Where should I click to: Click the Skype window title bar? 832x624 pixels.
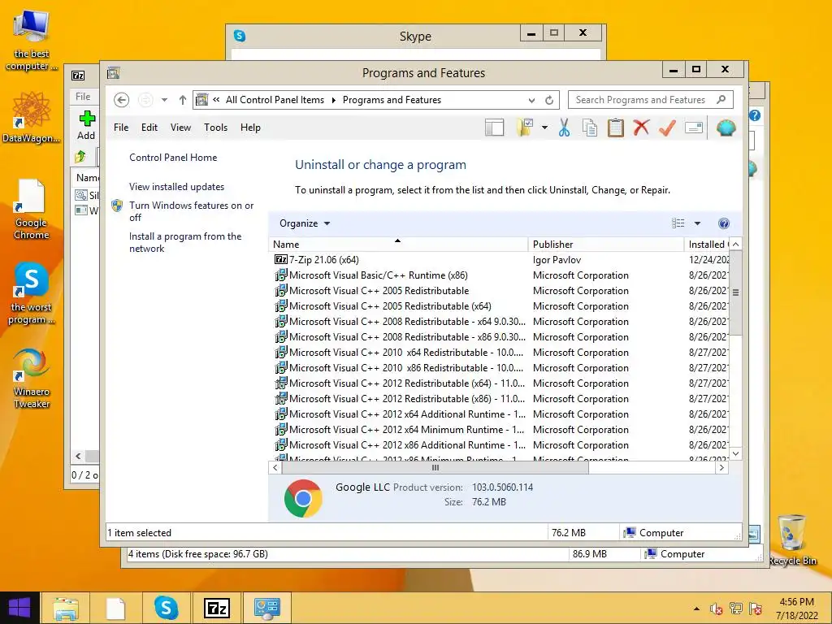point(415,36)
